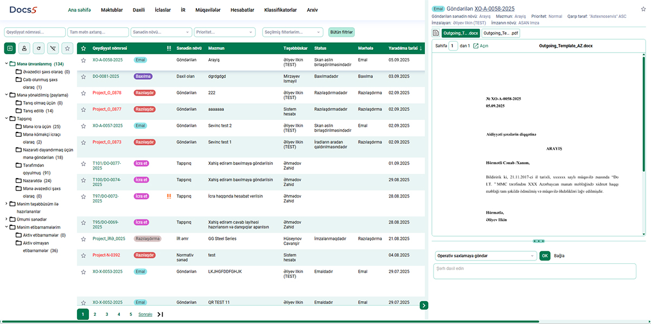Star the Project_O_0877 row
Image resolution: width=651 pixels, height=324 pixels.
coord(84,110)
